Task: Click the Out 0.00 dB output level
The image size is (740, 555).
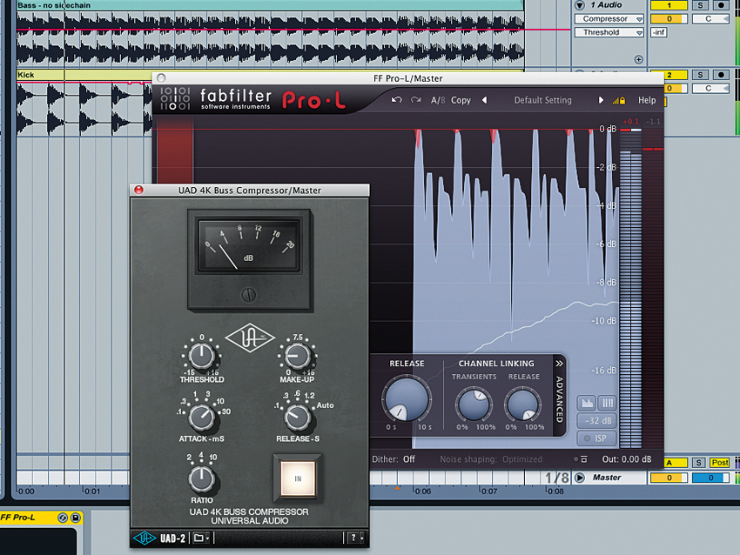Action: pos(626,458)
